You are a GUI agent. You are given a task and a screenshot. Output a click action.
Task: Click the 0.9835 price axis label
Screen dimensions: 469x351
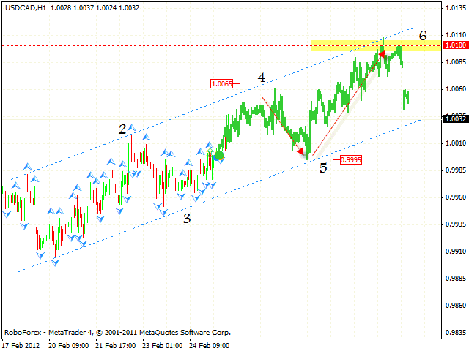tap(454, 333)
